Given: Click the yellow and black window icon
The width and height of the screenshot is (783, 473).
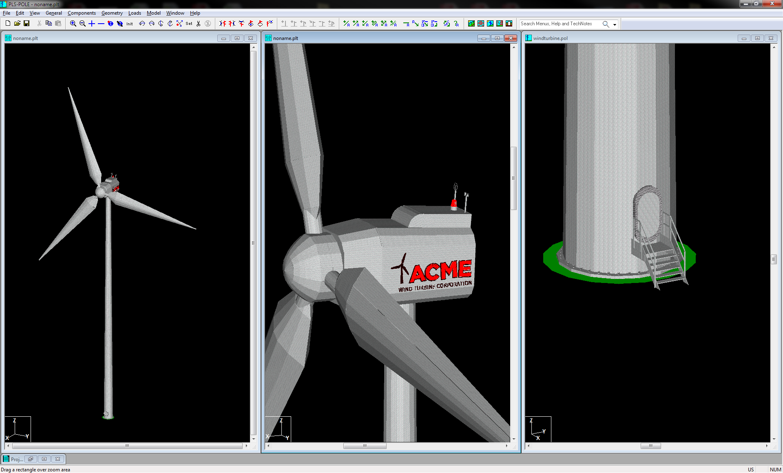Looking at the screenshot, I should tap(509, 24).
